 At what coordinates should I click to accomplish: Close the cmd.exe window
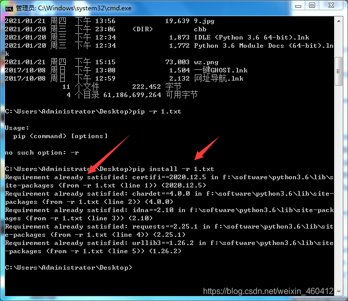pos(331,6)
